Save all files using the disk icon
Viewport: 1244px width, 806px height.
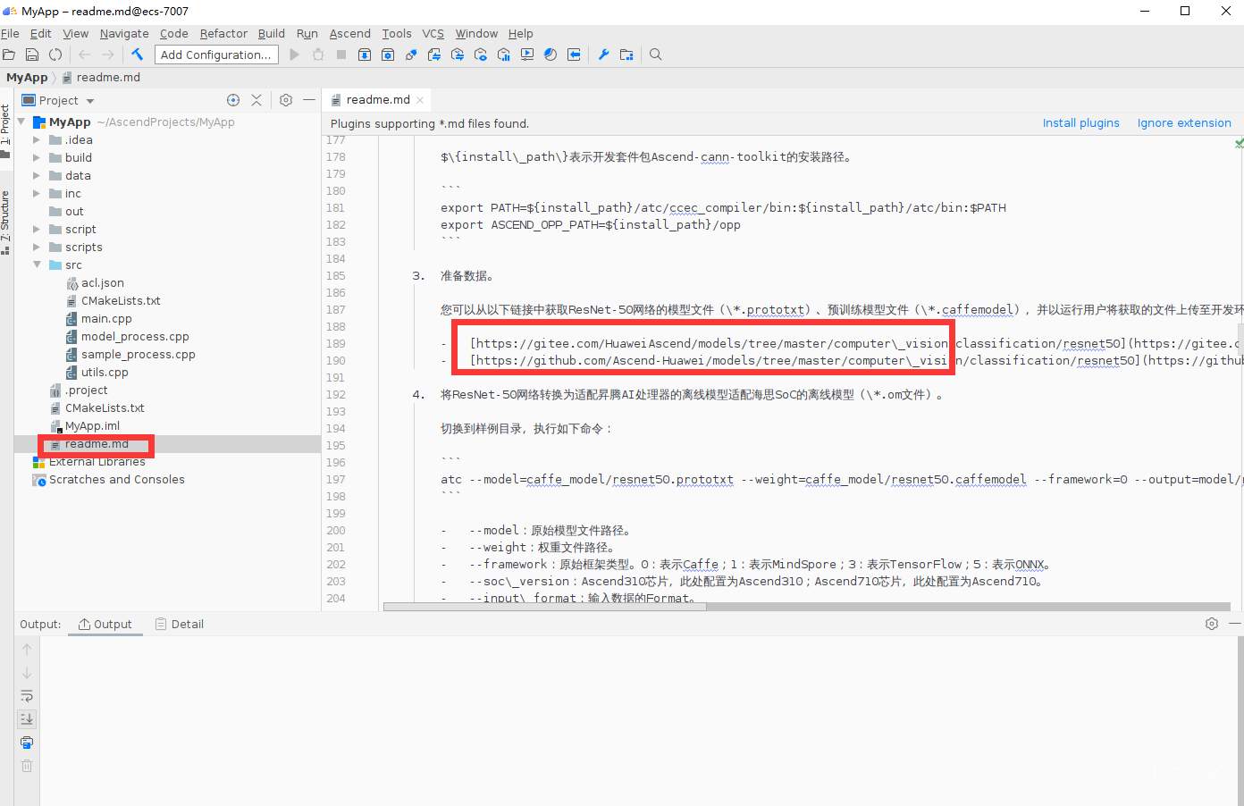(x=32, y=55)
